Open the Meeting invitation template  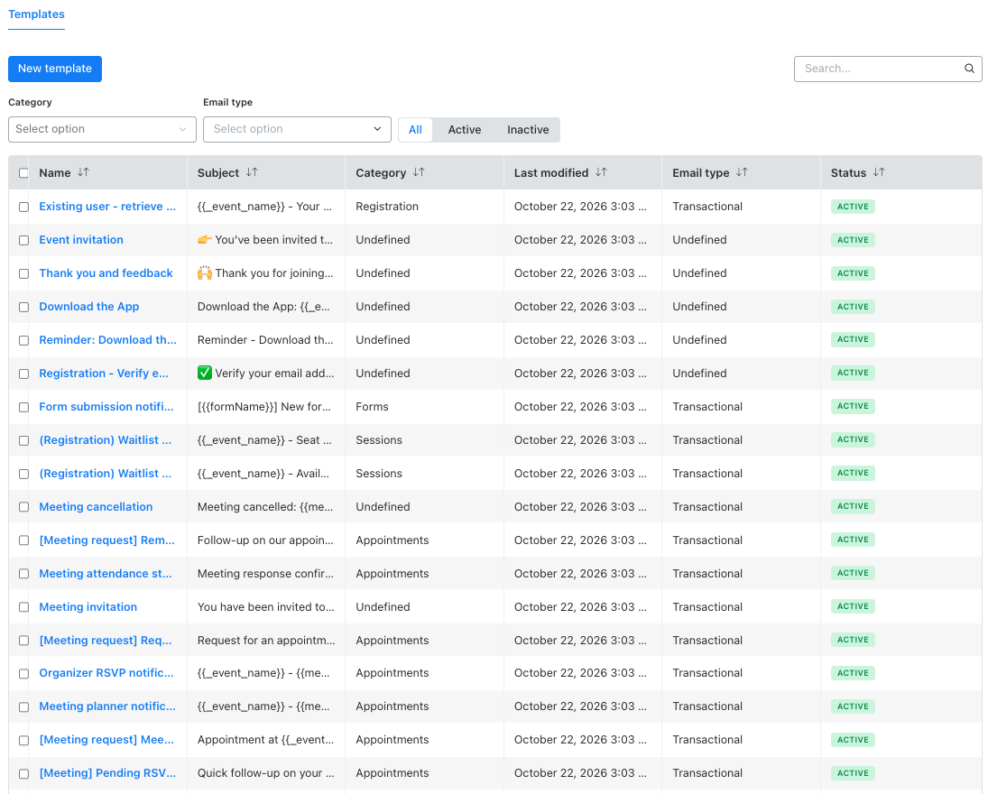coord(88,607)
